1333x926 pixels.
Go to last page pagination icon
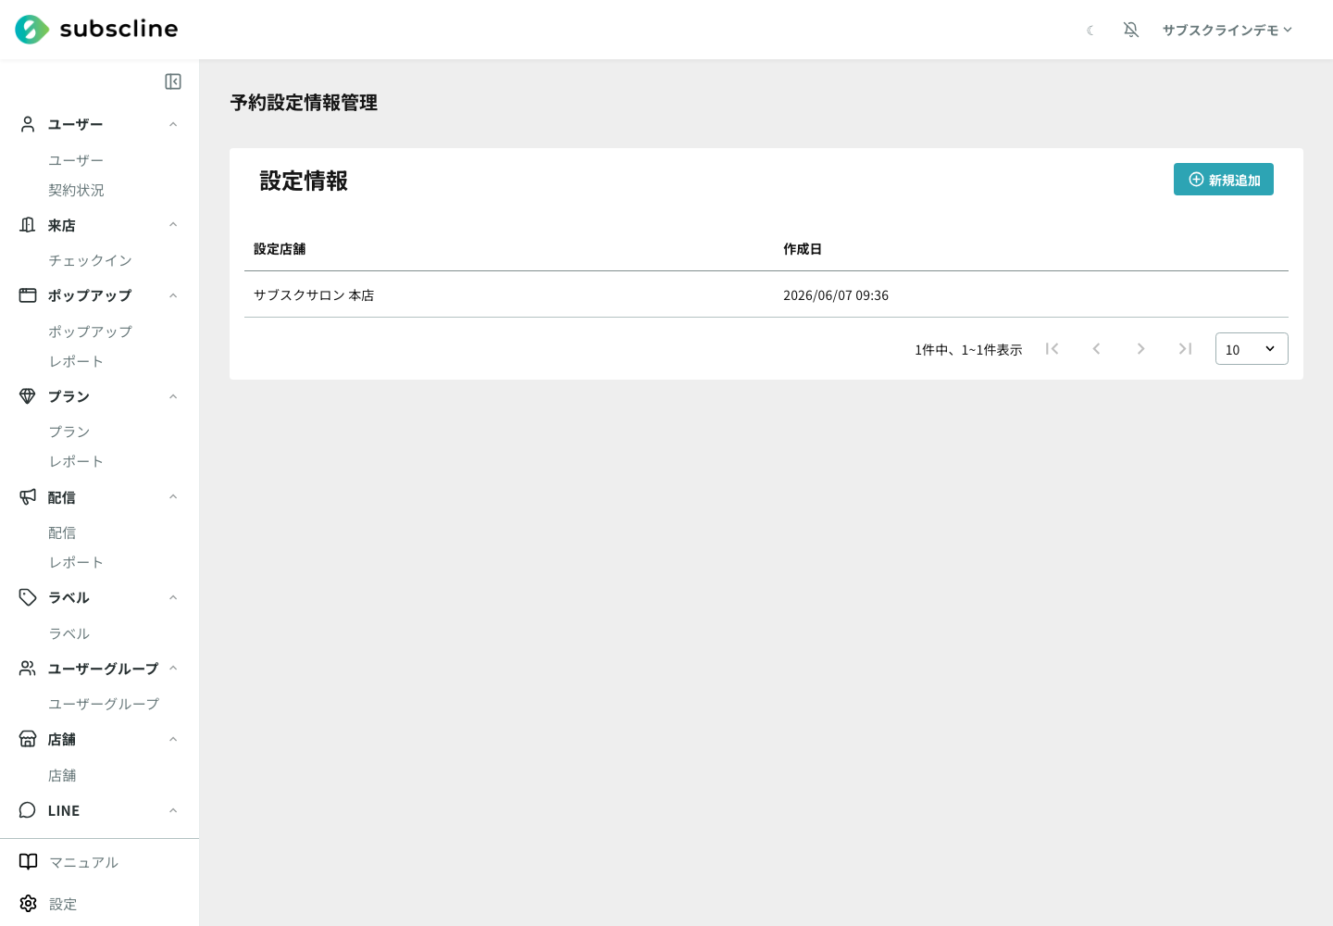pyautogui.click(x=1185, y=348)
